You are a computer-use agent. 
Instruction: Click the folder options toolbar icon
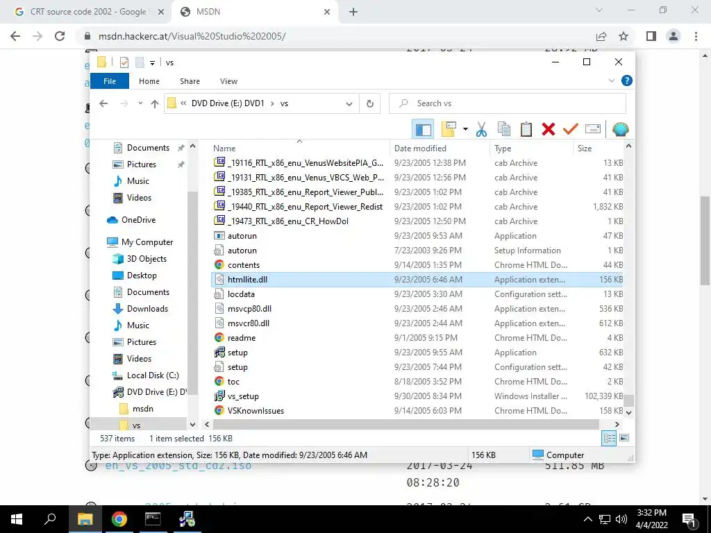449,130
